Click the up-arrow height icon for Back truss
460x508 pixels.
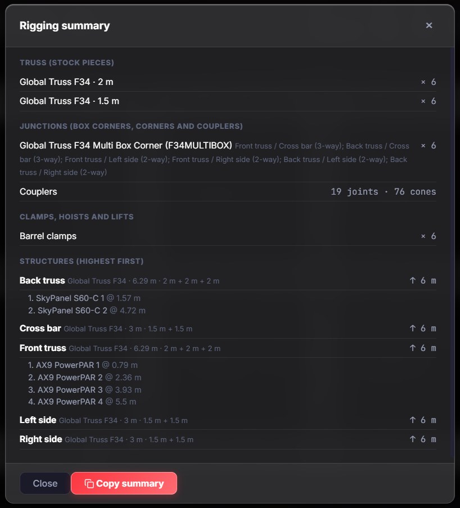tap(413, 281)
